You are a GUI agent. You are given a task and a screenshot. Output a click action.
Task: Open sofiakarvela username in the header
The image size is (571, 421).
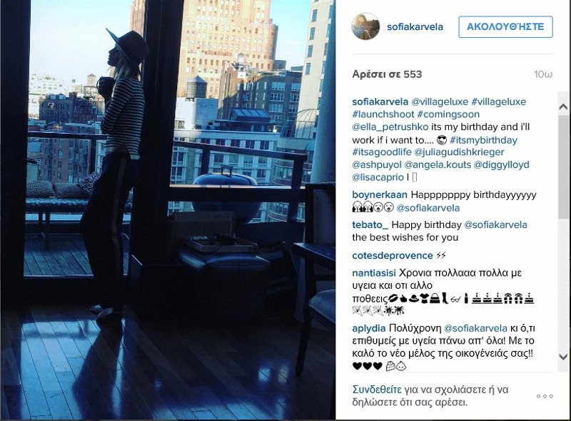click(415, 27)
